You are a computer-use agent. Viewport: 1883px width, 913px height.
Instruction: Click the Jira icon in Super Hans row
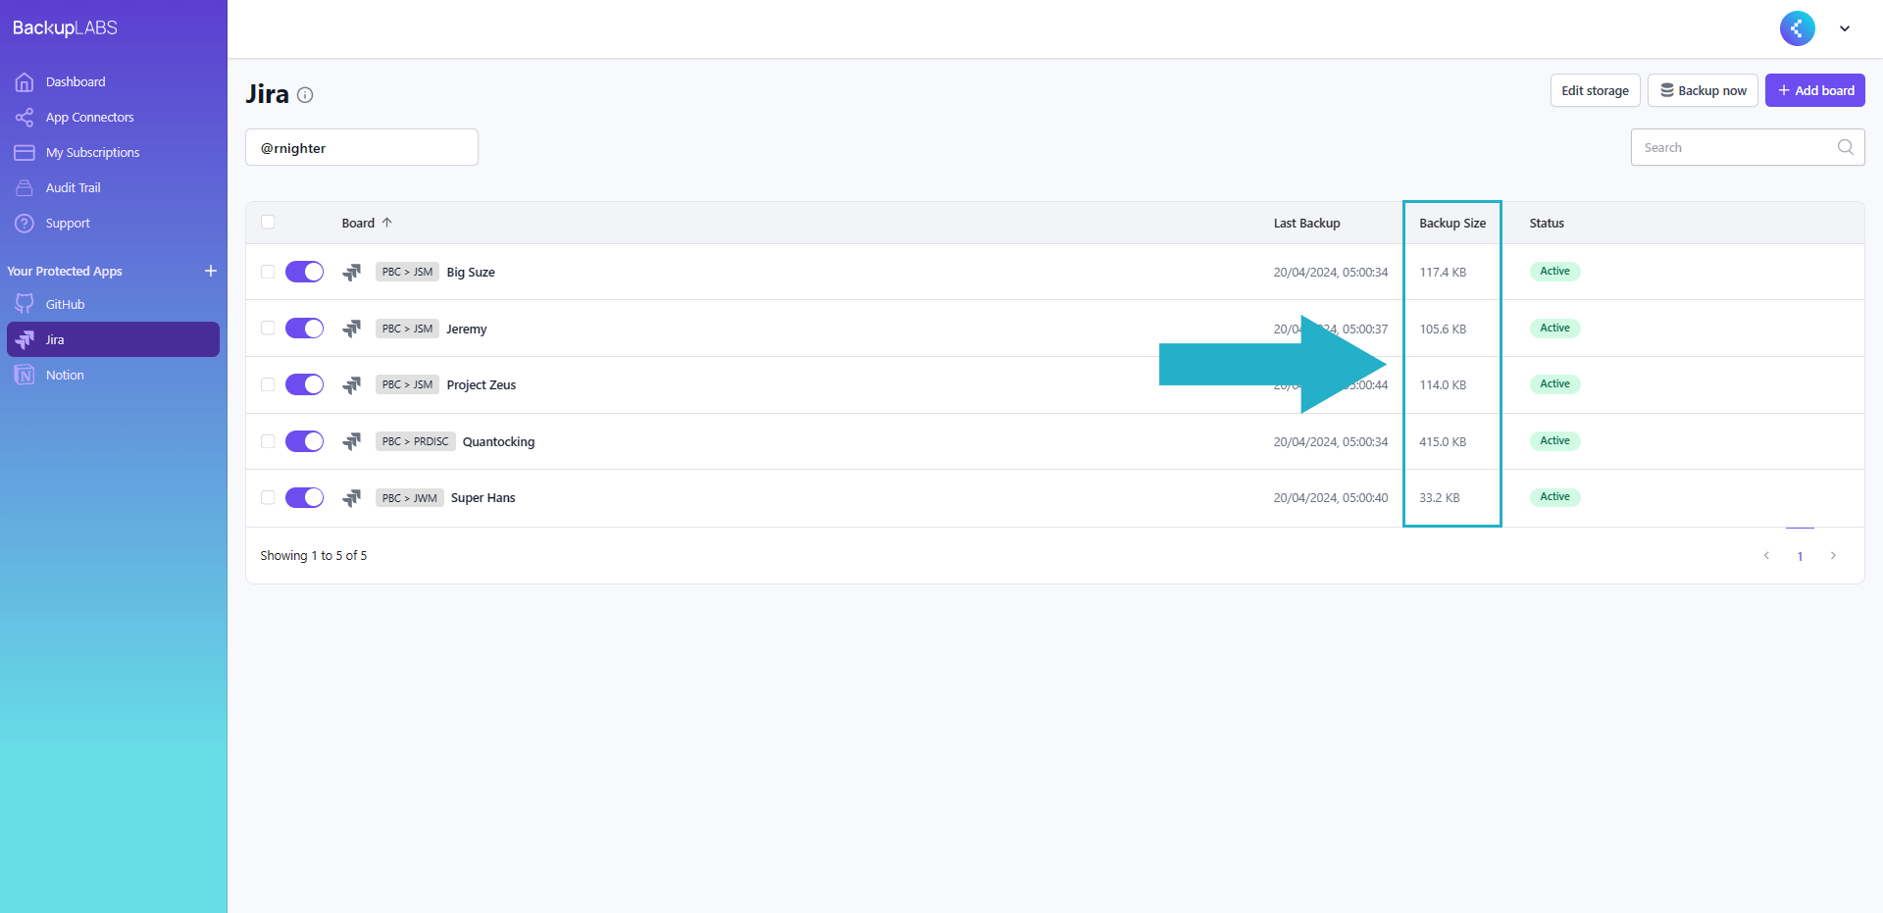tap(352, 498)
